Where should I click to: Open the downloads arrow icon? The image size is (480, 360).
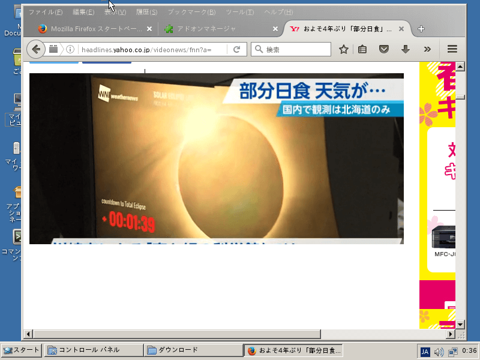pos(406,49)
